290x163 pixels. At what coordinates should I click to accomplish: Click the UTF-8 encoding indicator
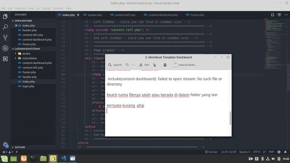pos(256,152)
